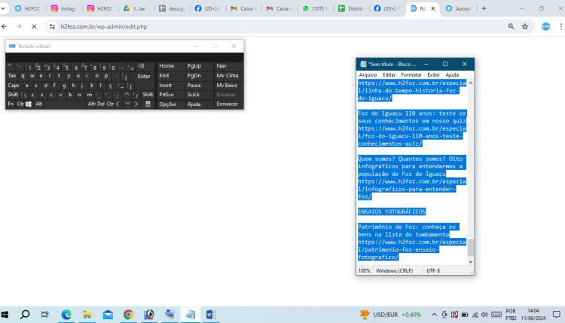Open File Explorer from the taskbar
Image resolution: width=565 pixels, height=323 pixels.
pos(87,314)
